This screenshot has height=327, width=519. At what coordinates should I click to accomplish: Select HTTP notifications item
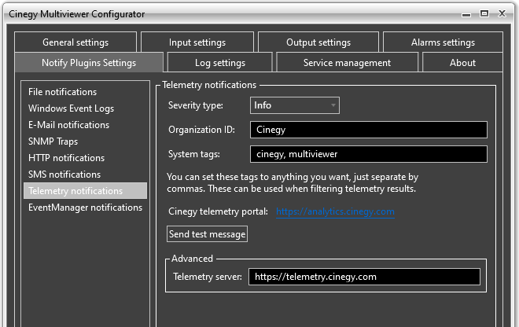point(85,158)
